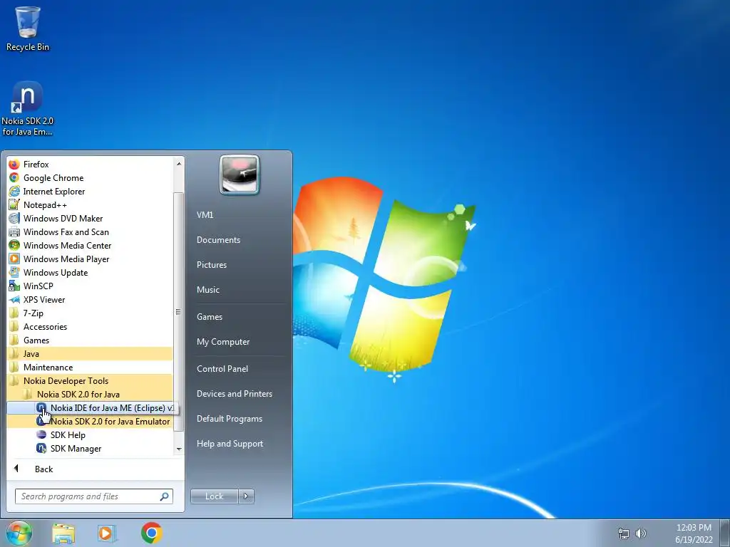Screen dimensions: 730x547
Task: Click the taskbar clock showing 12:03 PM
Action: point(694,533)
